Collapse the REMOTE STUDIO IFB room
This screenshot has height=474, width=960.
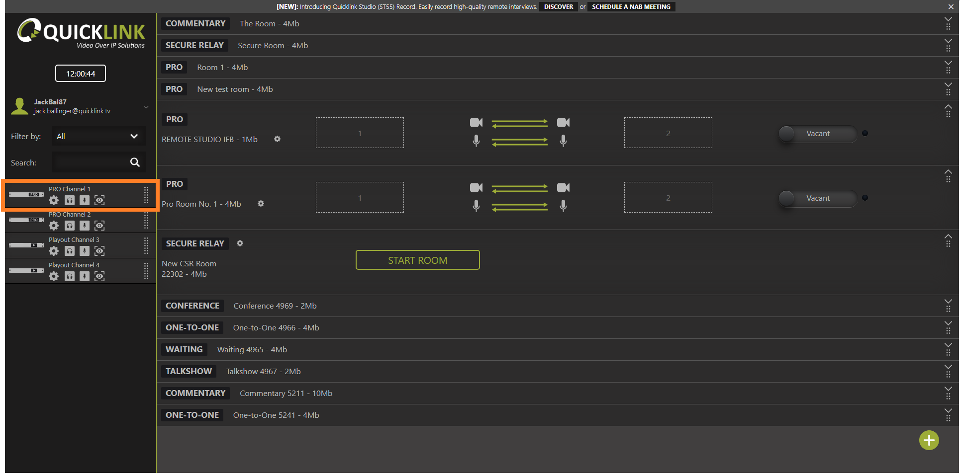click(948, 107)
